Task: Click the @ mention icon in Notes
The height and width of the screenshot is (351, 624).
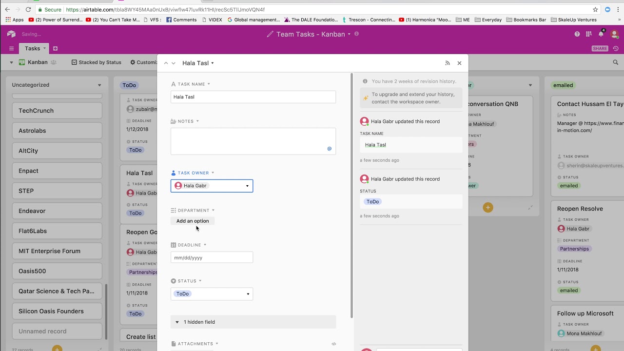Action: pos(329,149)
